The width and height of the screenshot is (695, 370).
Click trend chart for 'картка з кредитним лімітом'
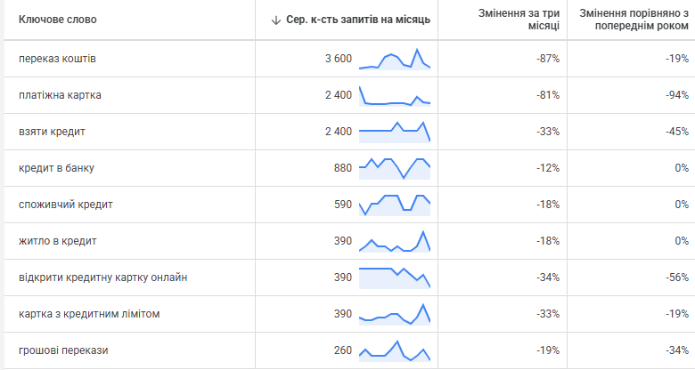[395, 314]
